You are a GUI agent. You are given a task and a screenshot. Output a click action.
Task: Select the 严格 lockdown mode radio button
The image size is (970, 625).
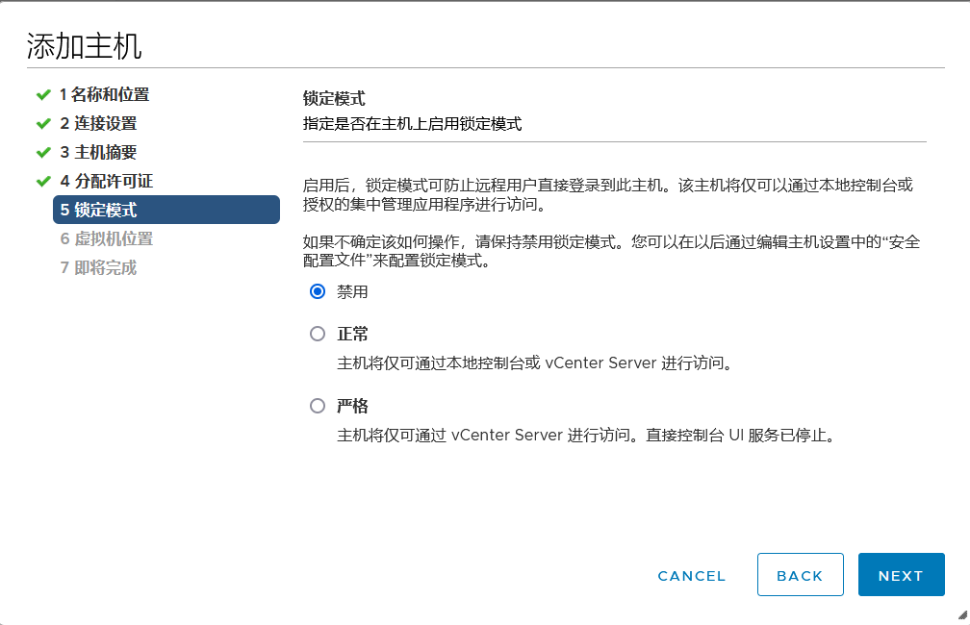318,406
